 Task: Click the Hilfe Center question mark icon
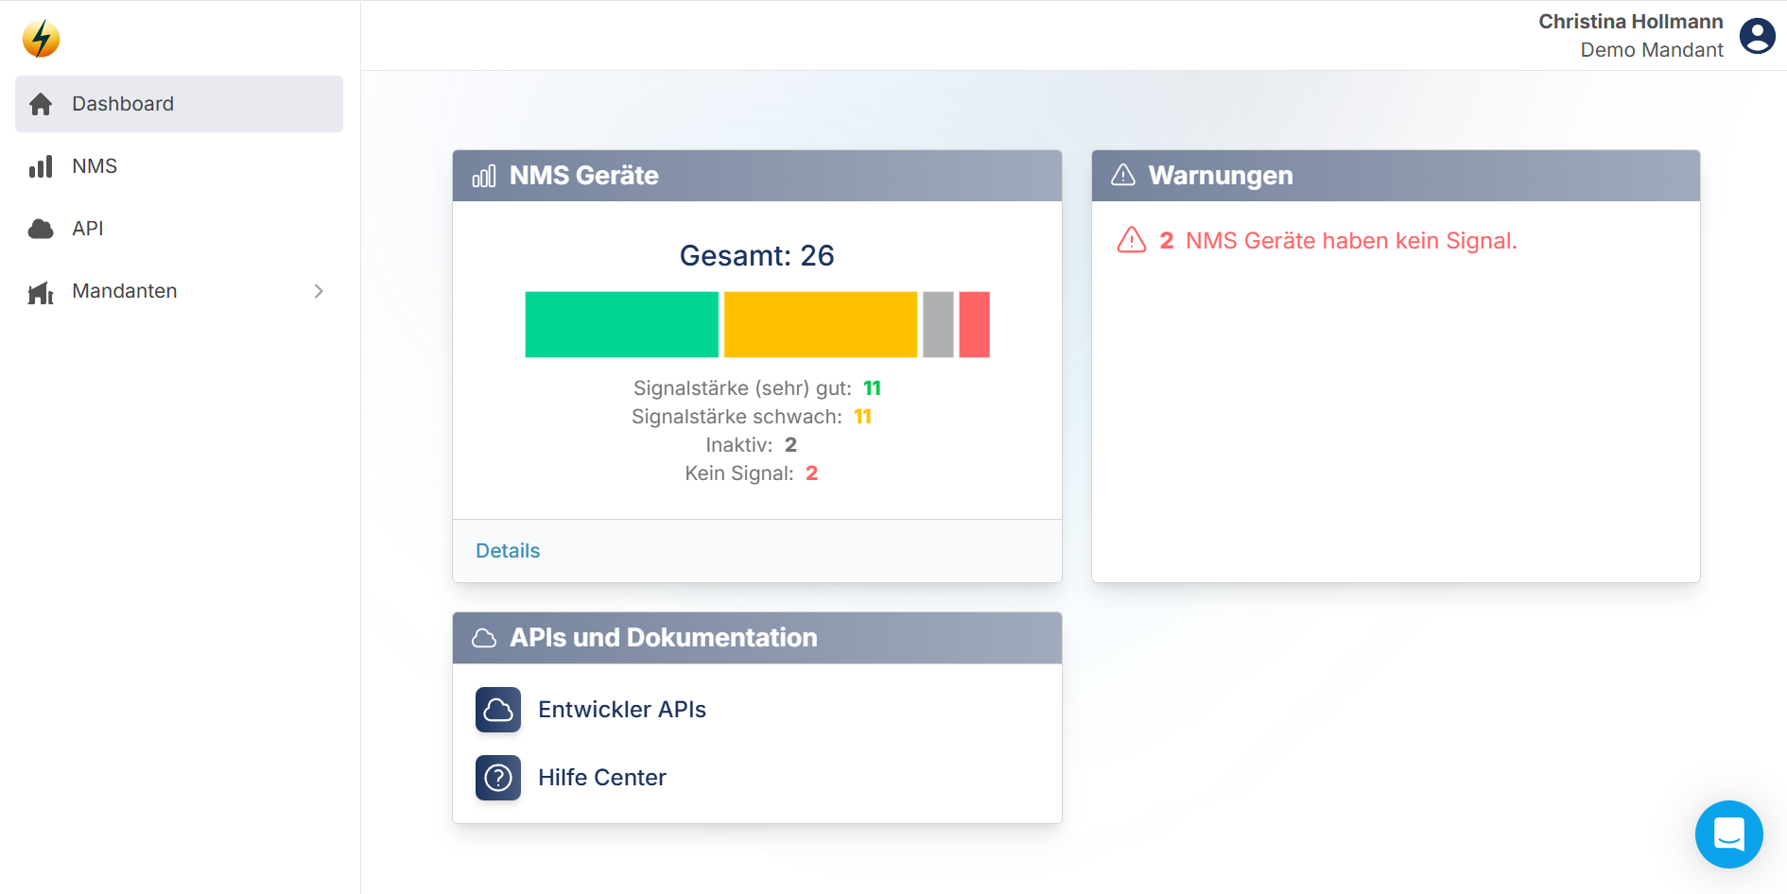tap(498, 778)
